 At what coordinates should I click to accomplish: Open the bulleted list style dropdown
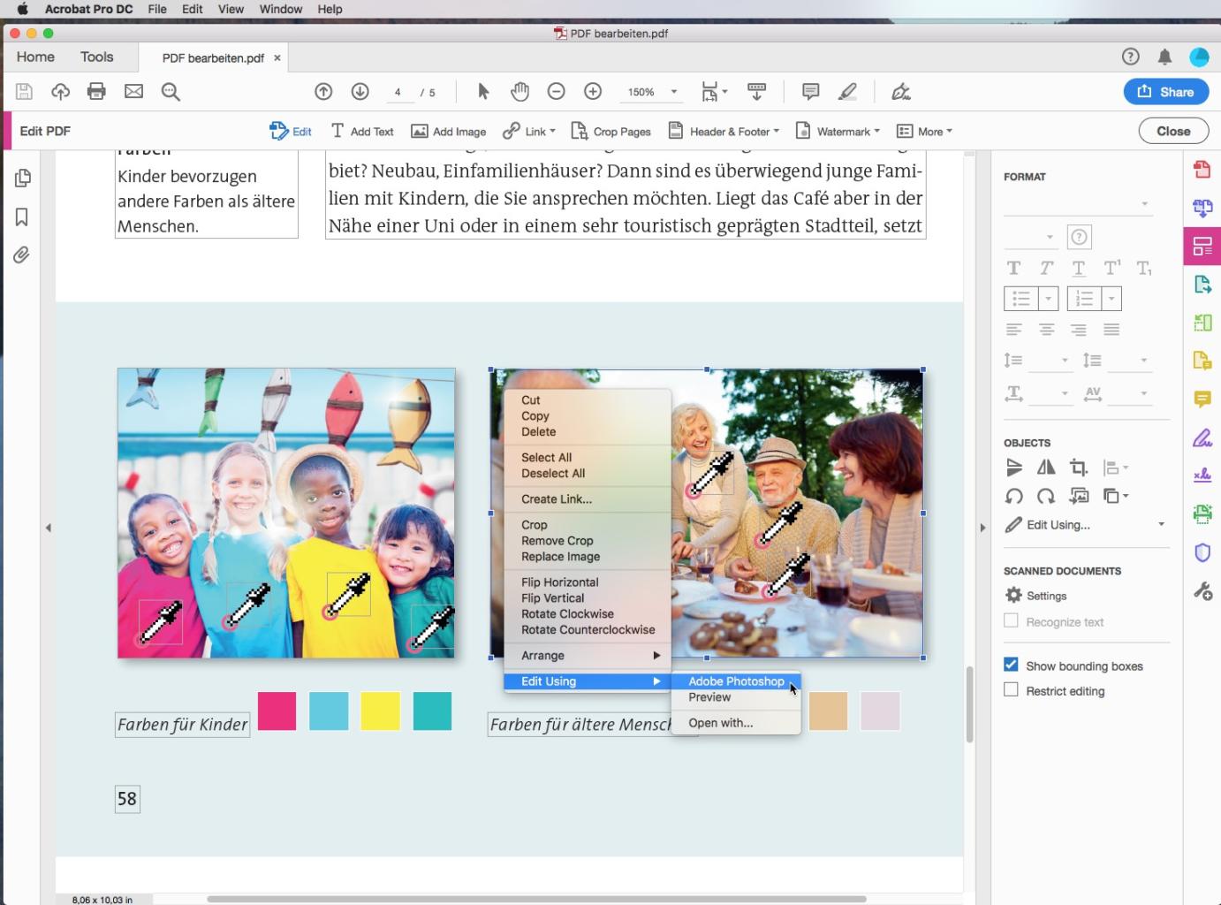[x=1048, y=299]
